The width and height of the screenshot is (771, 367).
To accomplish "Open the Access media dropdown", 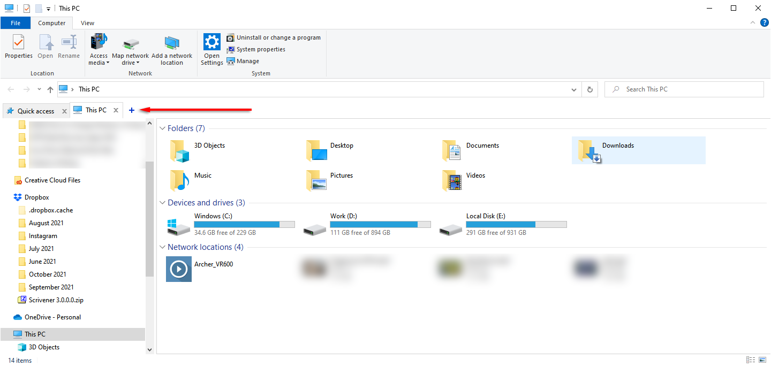I will 99,49.
